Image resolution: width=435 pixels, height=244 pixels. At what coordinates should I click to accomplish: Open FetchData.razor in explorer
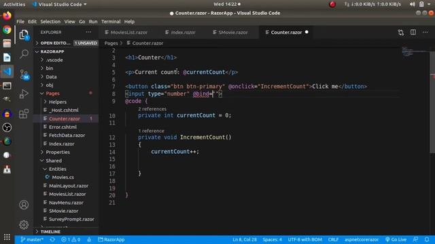coord(67,136)
